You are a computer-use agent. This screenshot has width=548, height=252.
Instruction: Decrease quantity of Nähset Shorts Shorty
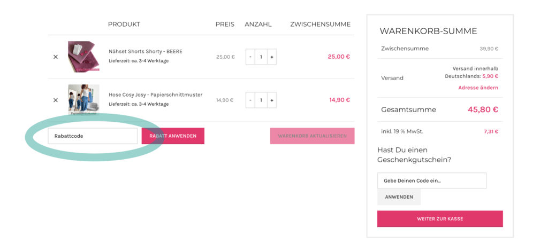[x=250, y=57]
